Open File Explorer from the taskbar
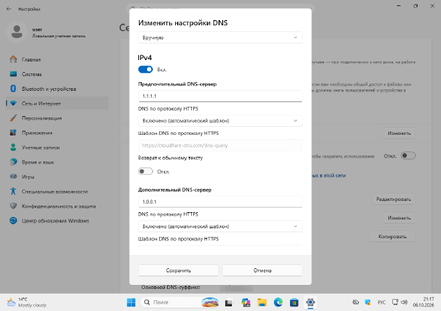The width and height of the screenshot is (441, 311). click(262, 302)
